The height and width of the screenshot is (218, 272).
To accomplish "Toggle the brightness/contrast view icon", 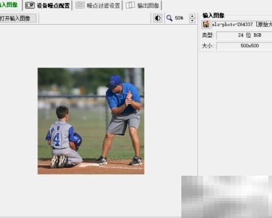I will [x=158, y=18].
